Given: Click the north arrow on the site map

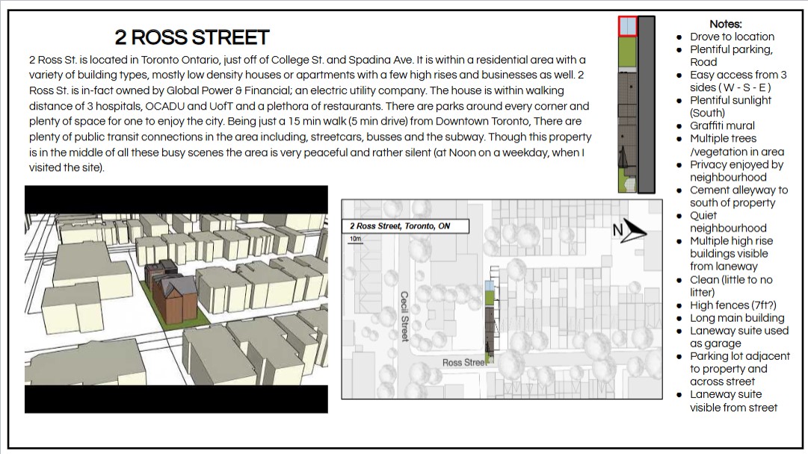Looking at the screenshot, I should [631, 229].
